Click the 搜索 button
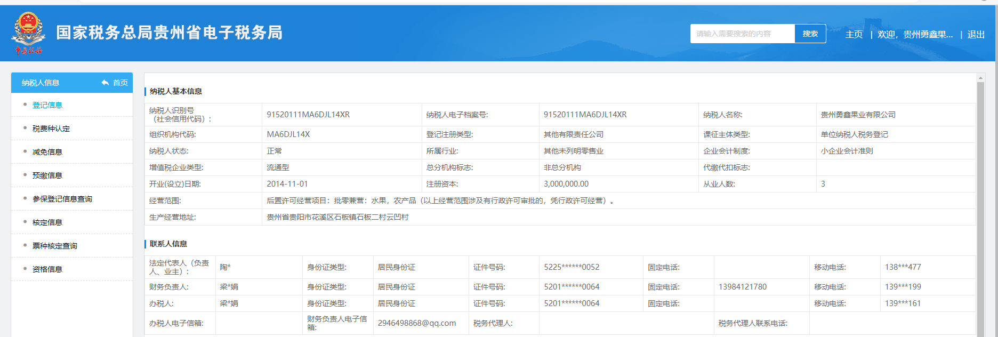998x337 pixels. coord(810,34)
